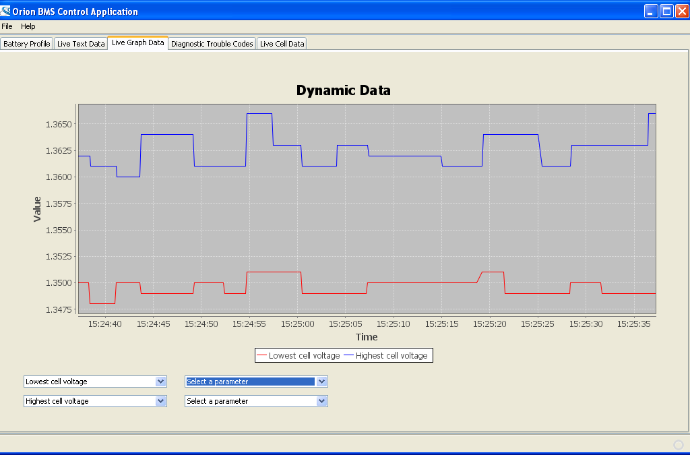Screen dimensions: 690x455
Task: Click the 15:25:05 time tick label
Action: point(346,324)
